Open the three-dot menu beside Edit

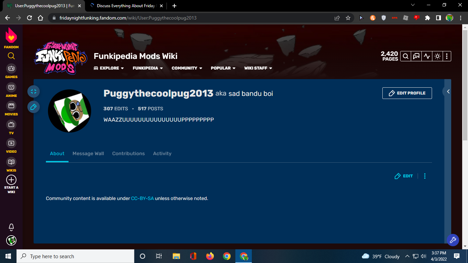point(425,176)
